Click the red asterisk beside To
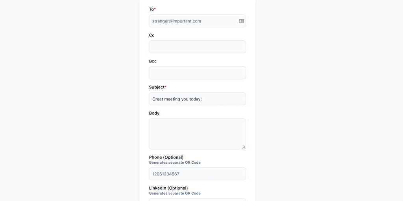This screenshot has height=201, width=403. pyautogui.click(x=155, y=9)
